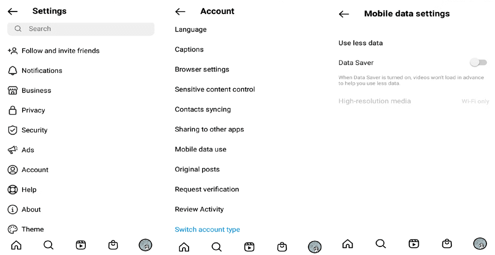Tap Shop bag icon in Settings screen bottom bar

click(113, 244)
